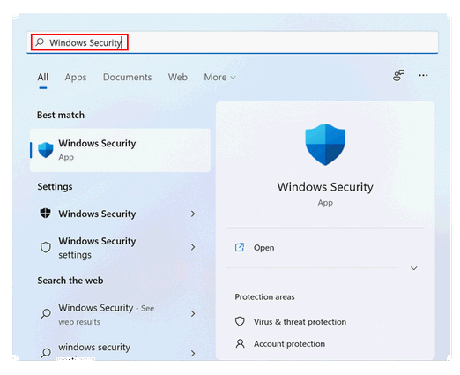Click the black shield icon under Settings

[45, 214]
